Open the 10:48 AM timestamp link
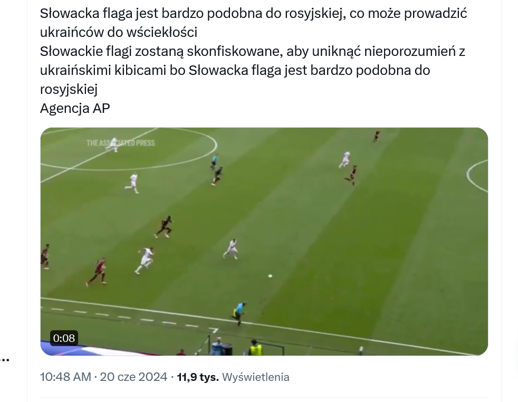518x402 pixels. (x=65, y=377)
